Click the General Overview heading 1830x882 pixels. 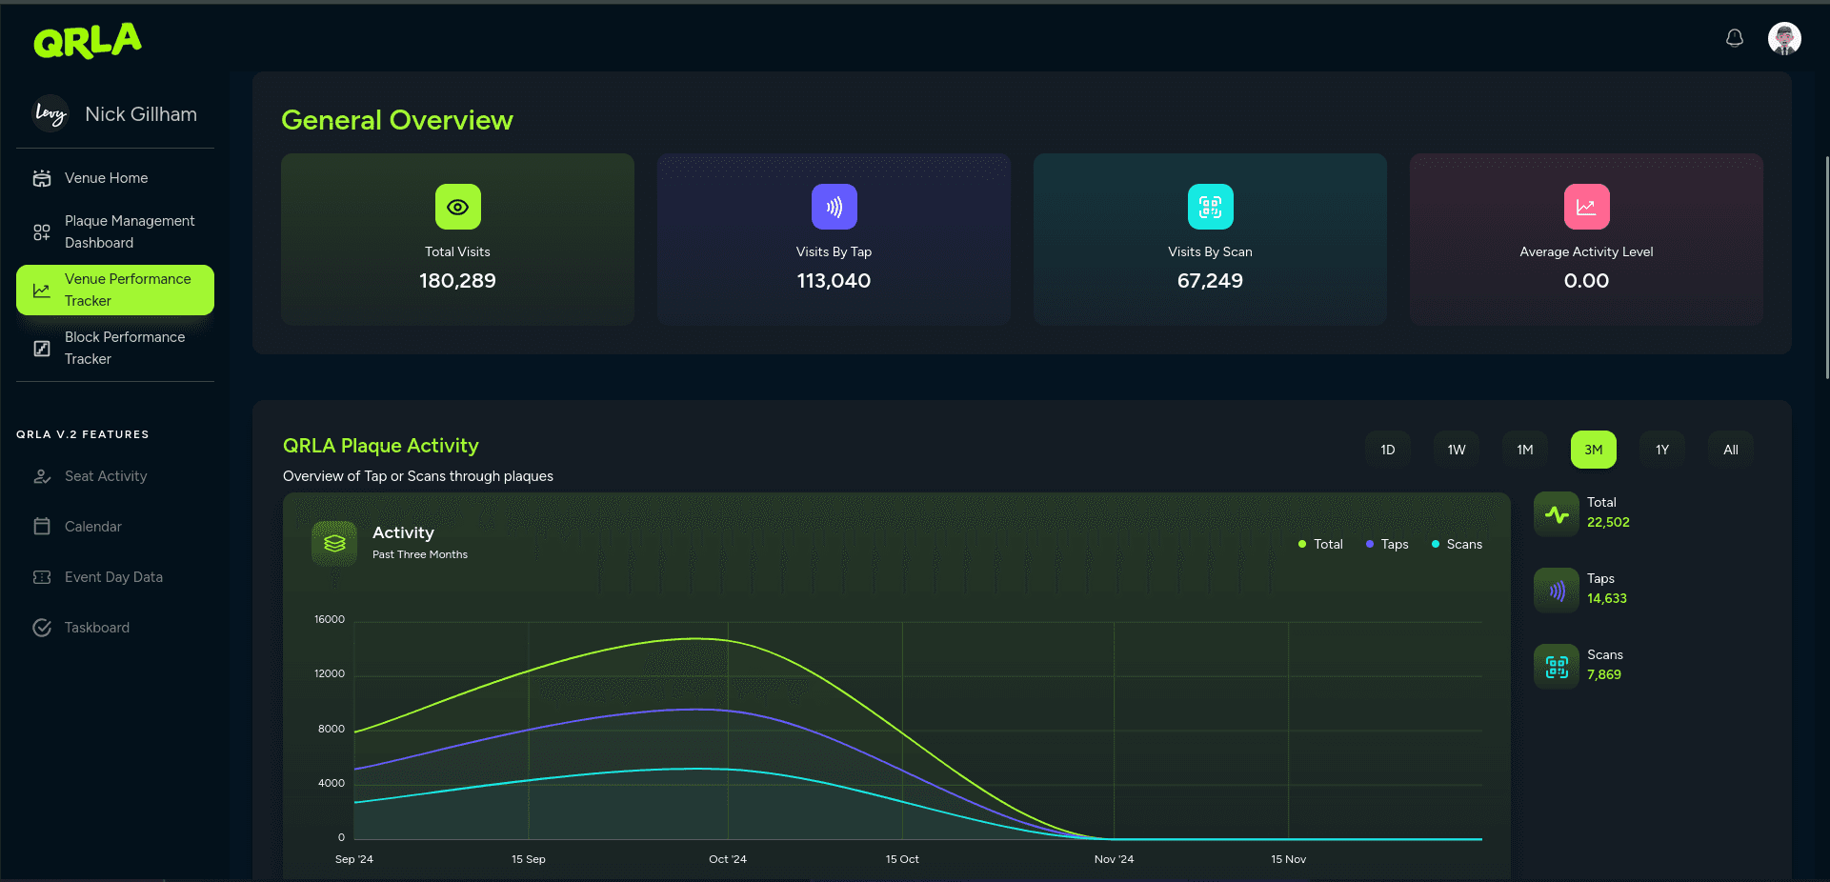pyautogui.click(x=397, y=120)
